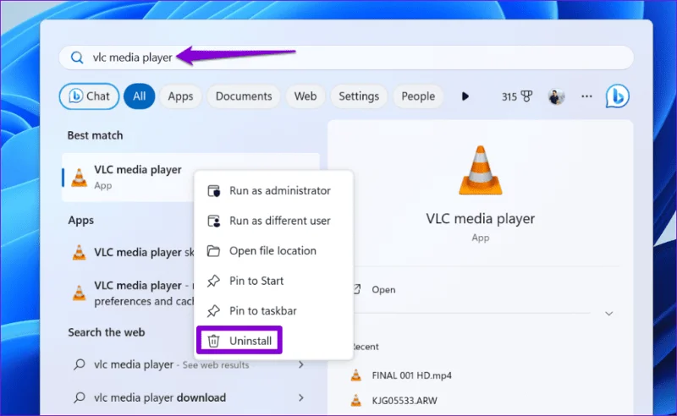
Task: Click the folder icon beside Open file location
Action: tap(214, 251)
